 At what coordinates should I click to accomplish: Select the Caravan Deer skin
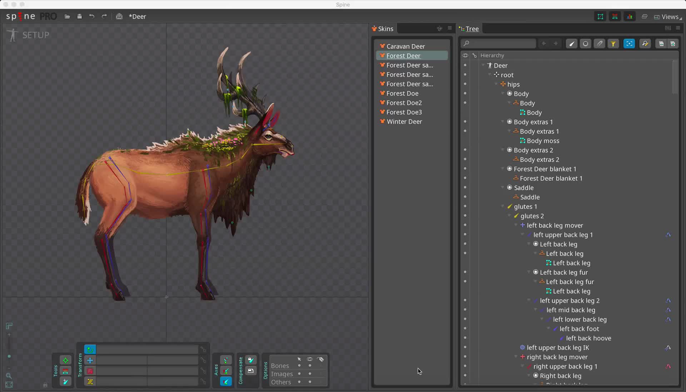(x=412, y=46)
